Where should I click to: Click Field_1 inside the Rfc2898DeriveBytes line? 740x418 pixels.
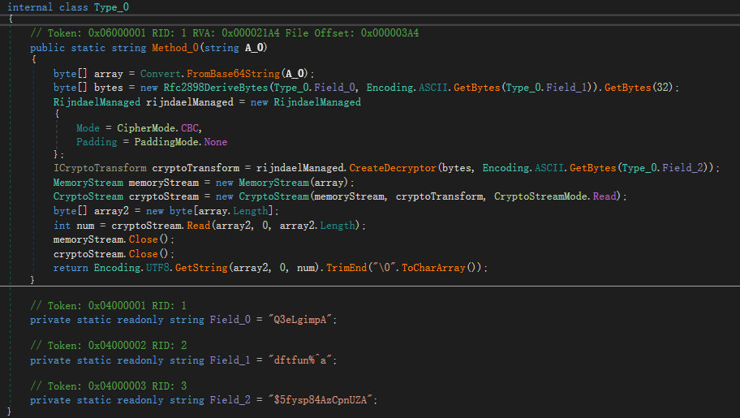pyautogui.click(x=566, y=88)
